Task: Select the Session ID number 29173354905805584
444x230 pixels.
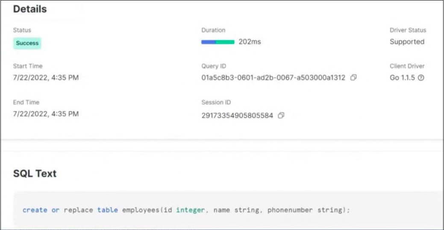Action: tap(237, 115)
